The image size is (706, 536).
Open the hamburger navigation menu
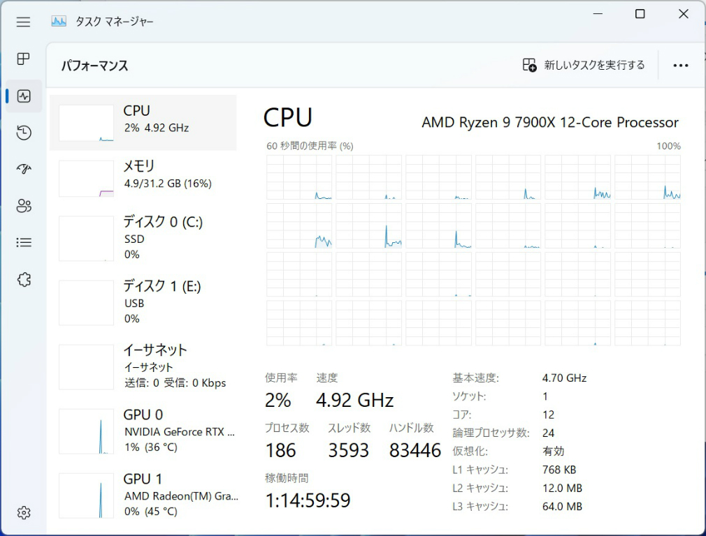(24, 22)
